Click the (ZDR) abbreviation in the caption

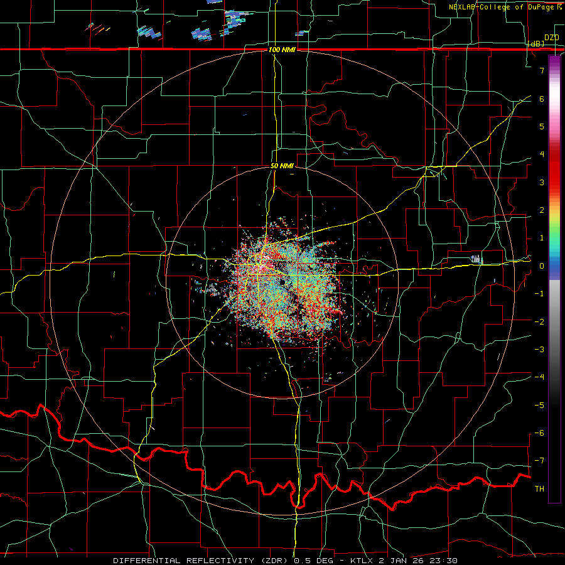pyautogui.click(x=276, y=561)
